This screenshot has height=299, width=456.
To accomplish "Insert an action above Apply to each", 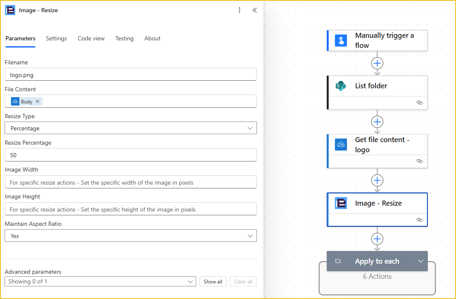I will [x=377, y=239].
